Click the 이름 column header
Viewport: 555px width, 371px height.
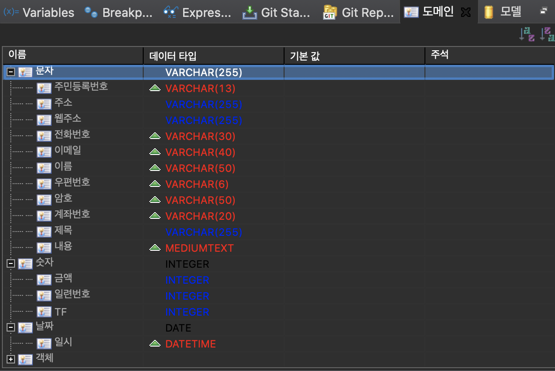72,55
